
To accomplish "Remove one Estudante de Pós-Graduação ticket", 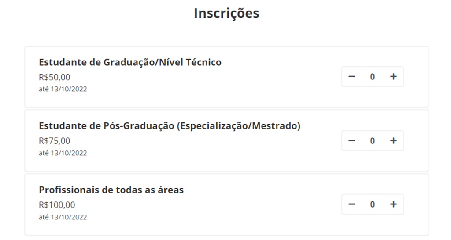I will [351, 141].
